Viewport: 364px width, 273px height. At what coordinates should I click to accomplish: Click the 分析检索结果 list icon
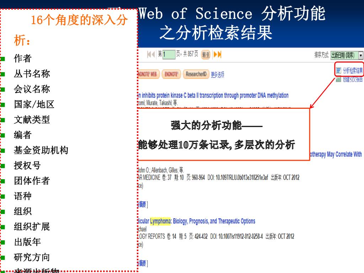(x=339, y=70)
